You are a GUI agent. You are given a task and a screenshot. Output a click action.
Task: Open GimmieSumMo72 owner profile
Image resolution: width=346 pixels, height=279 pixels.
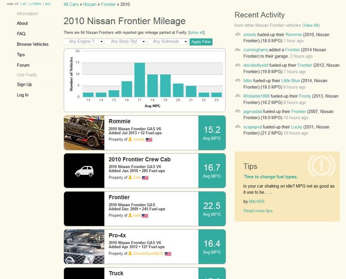coord(148,253)
